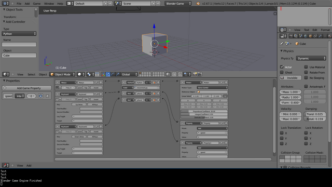Enable the Anisotropic Friction checkbox
Image resolution: width=332 pixels, height=187 pixels.
[306, 86]
